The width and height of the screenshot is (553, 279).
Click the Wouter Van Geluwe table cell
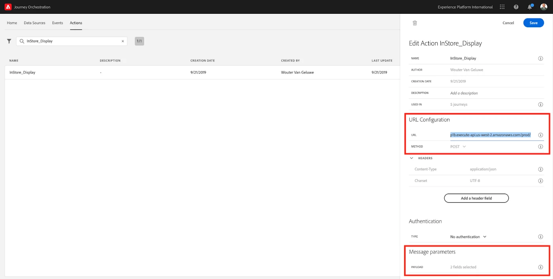pyautogui.click(x=298, y=73)
